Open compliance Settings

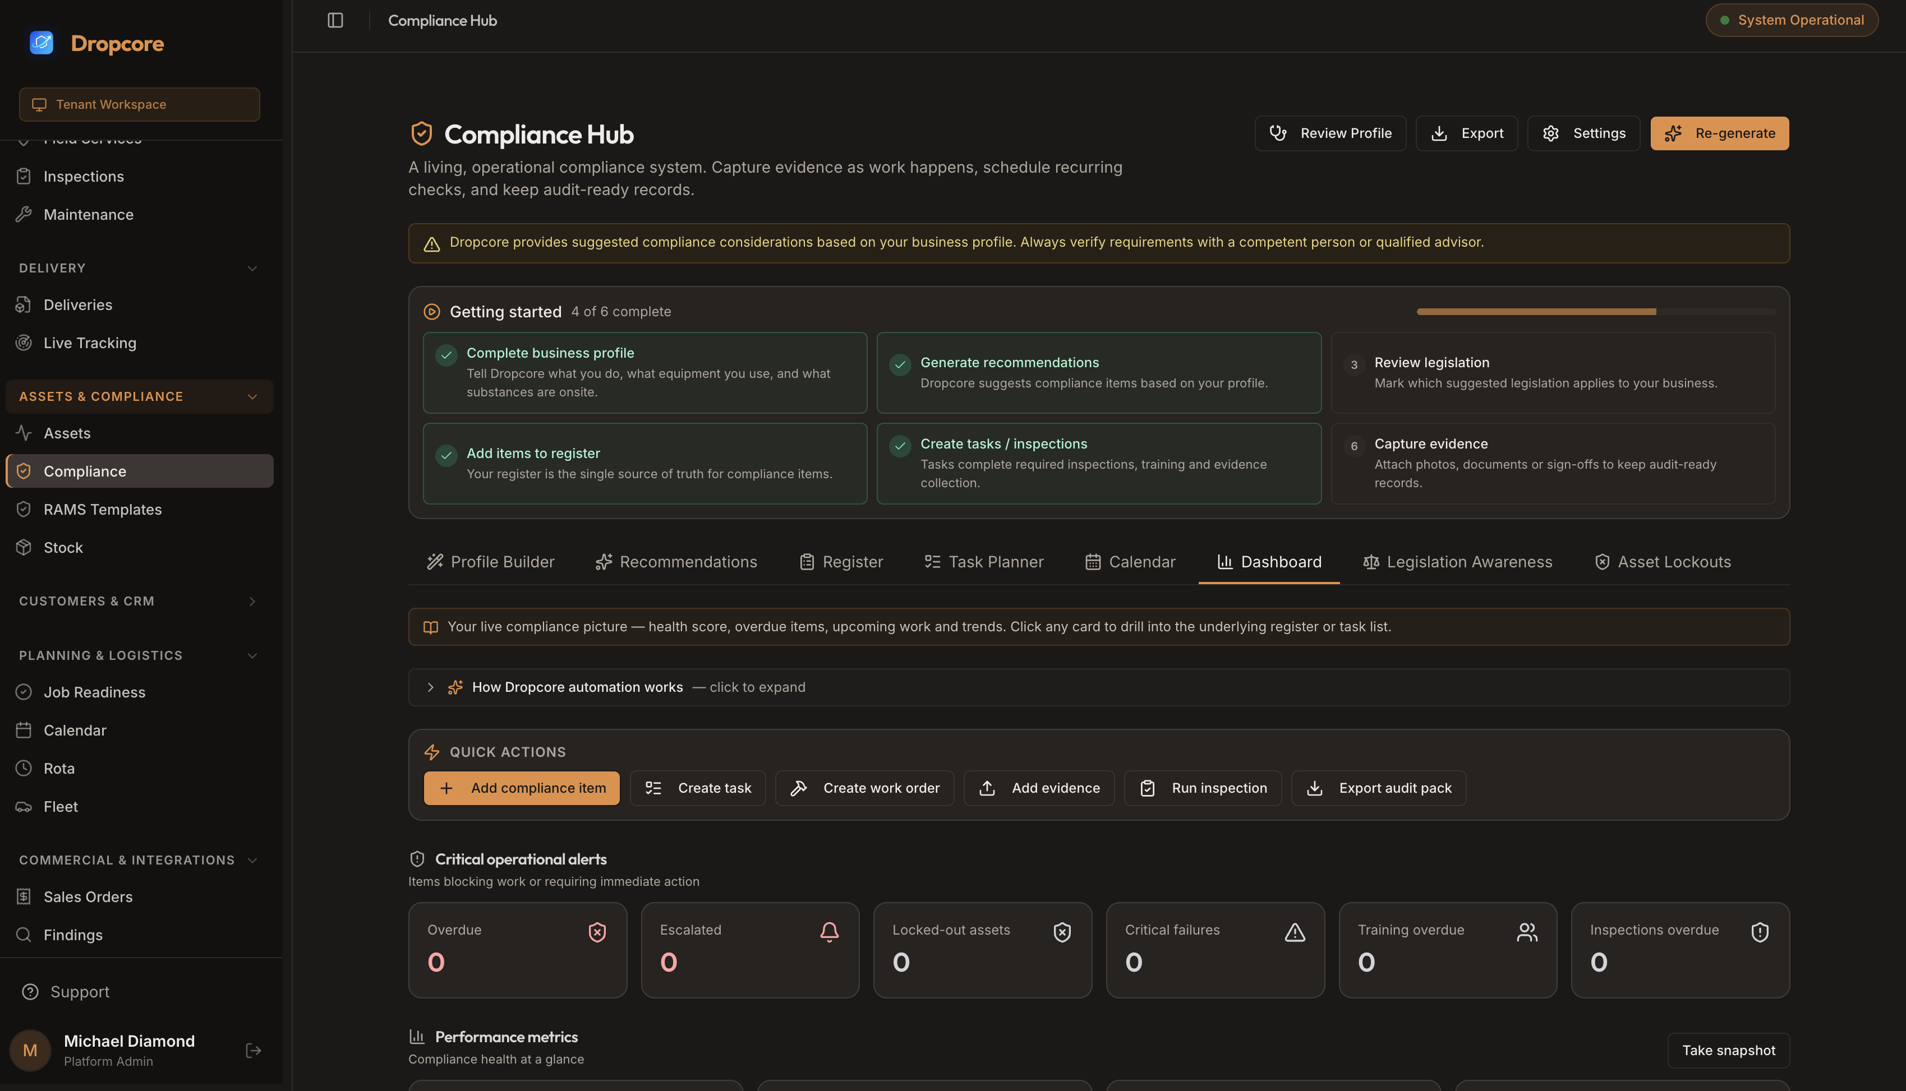pyautogui.click(x=1583, y=133)
